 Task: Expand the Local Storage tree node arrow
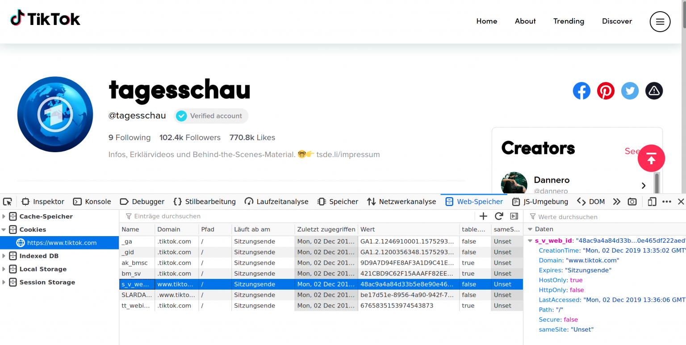4,269
